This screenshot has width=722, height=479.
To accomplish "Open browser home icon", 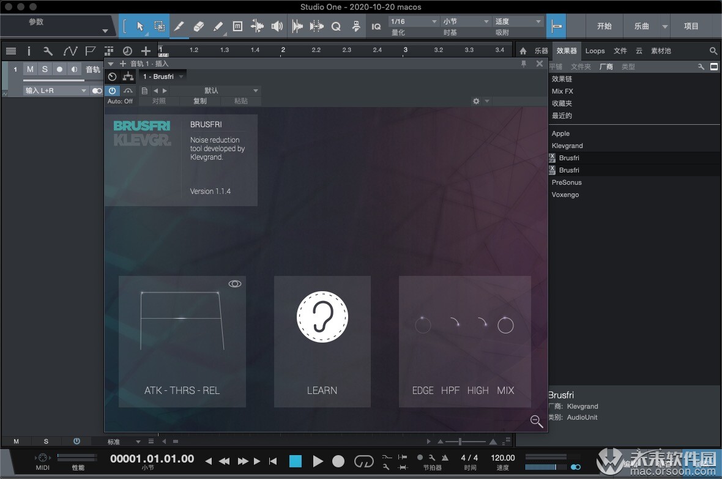I will [523, 51].
